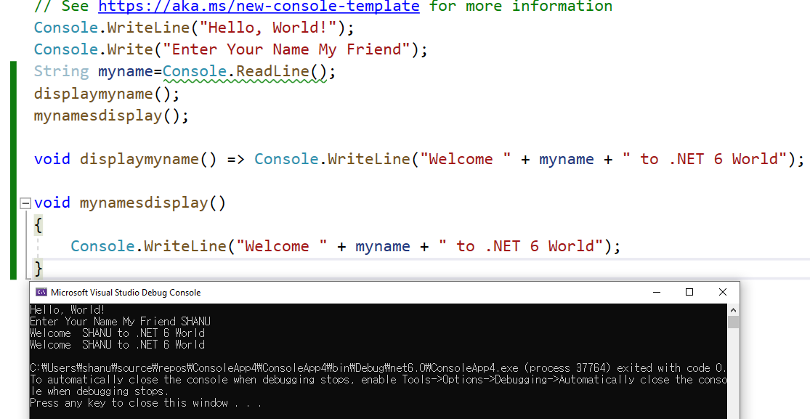Click the "To automatically close the console" message
This screenshot has width=810, height=419.
[x=378, y=386]
